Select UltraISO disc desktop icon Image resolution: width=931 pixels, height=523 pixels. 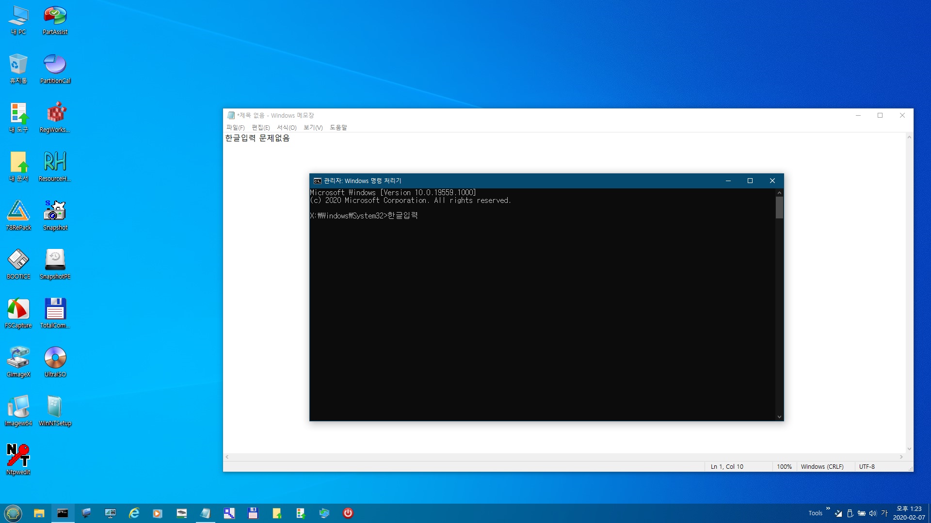[55, 363]
